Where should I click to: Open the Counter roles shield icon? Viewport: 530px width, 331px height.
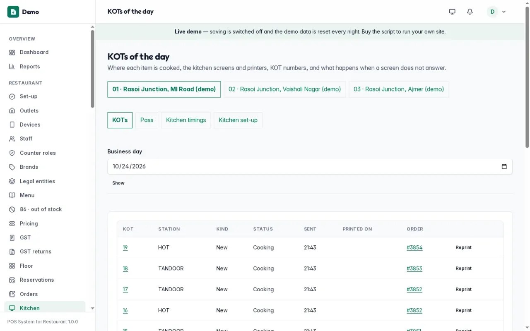[12, 153]
